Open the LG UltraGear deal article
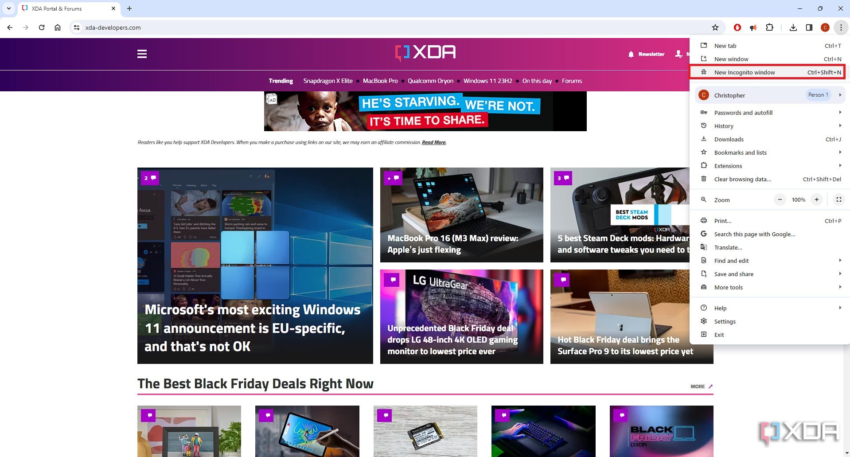The height and width of the screenshot is (457, 850). pos(461,316)
